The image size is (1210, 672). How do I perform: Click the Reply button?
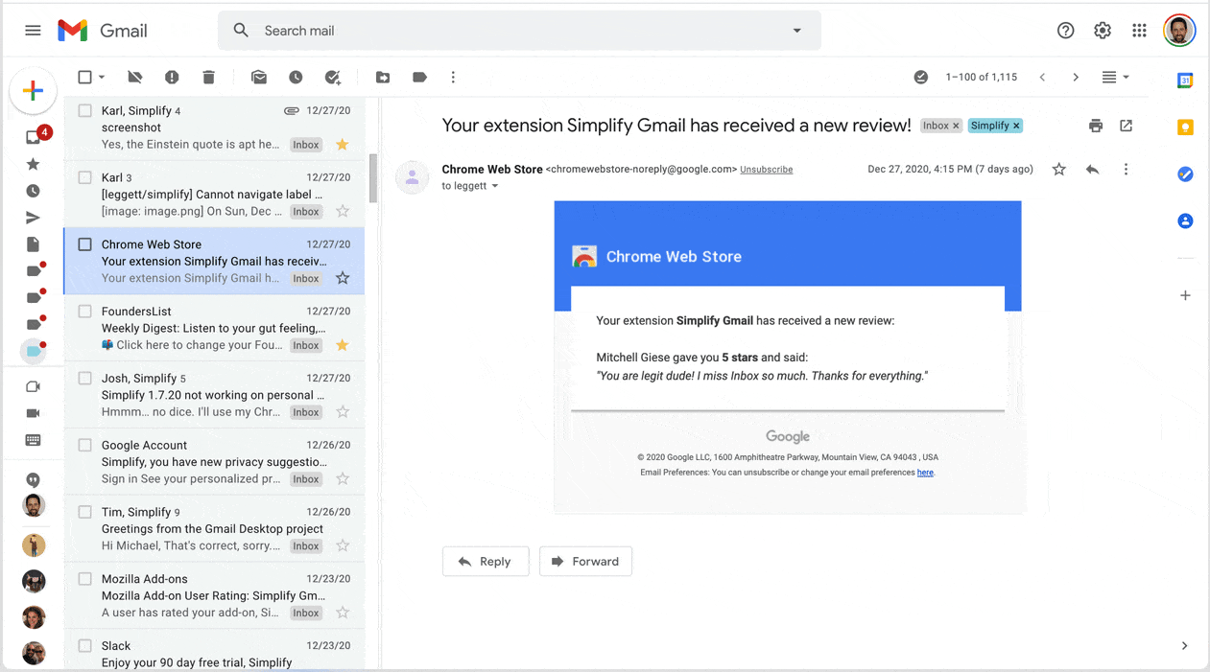pyautogui.click(x=486, y=562)
